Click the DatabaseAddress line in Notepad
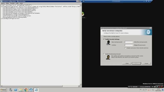 click(20, 8)
